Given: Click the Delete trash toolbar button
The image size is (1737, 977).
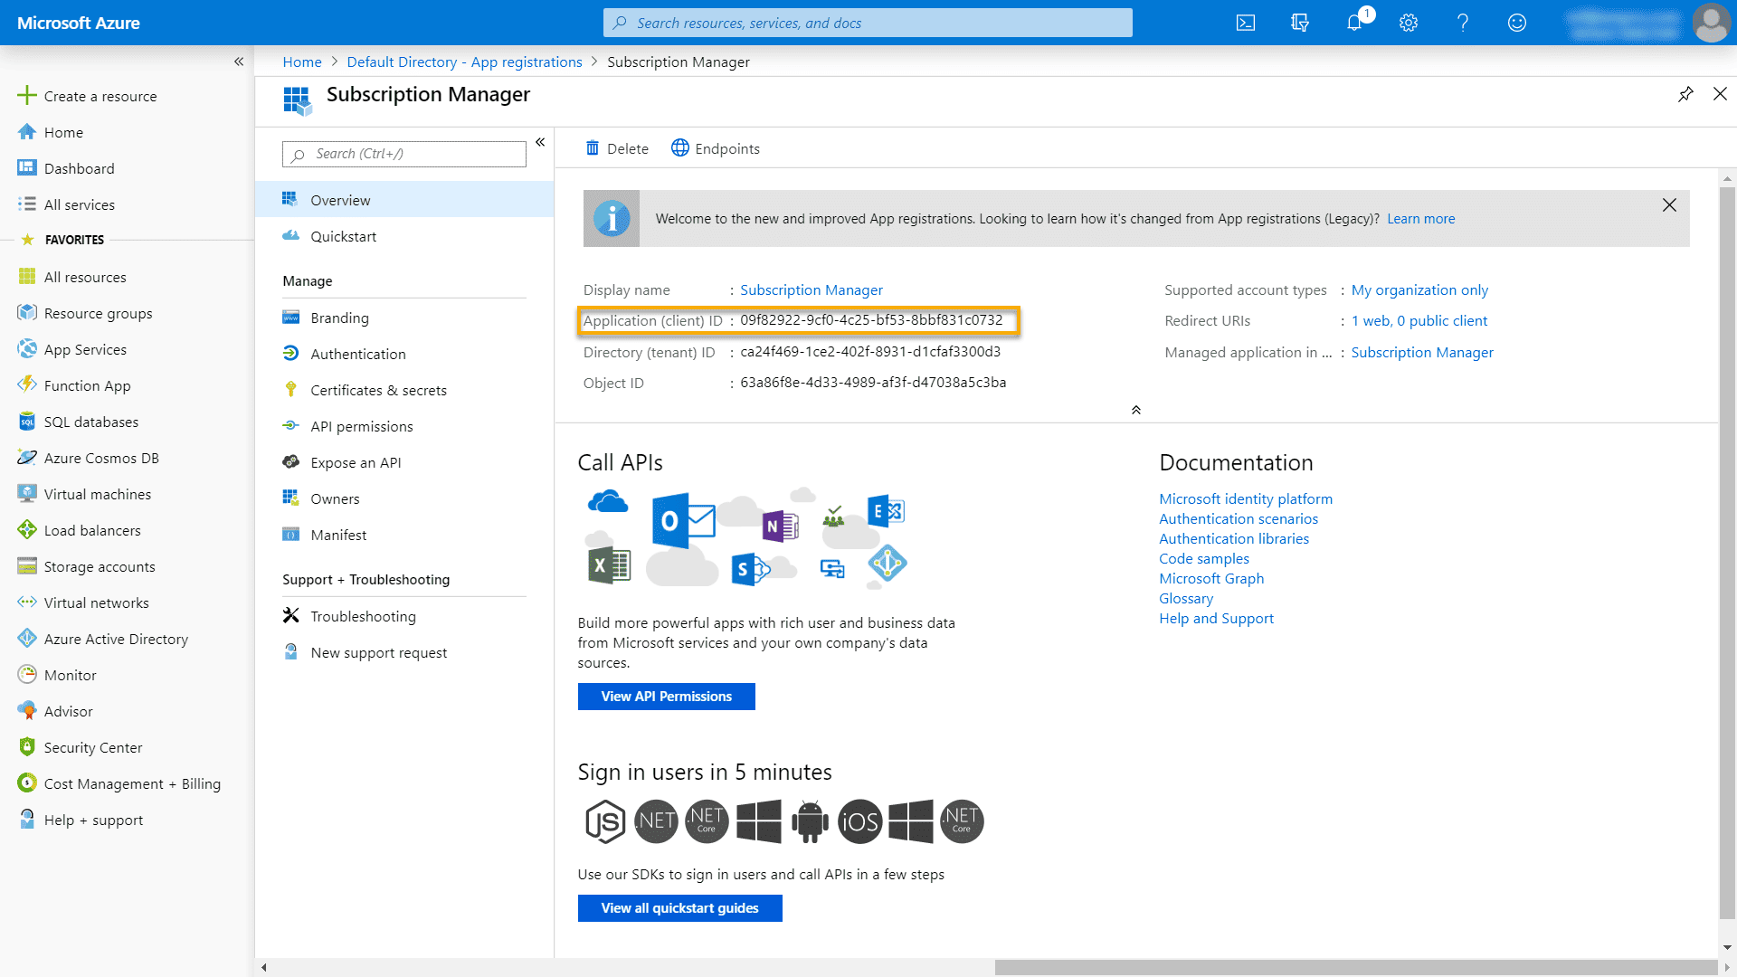Looking at the screenshot, I should [x=617, y=148].
